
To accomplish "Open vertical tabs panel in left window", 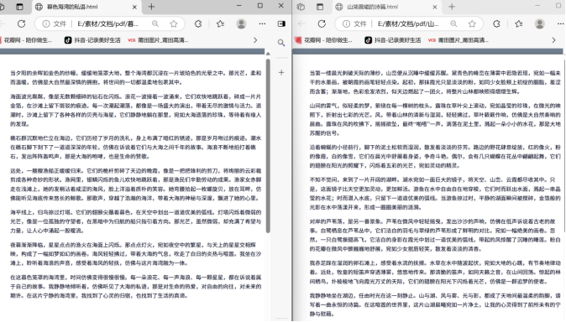I will click(x=19, y=7).
